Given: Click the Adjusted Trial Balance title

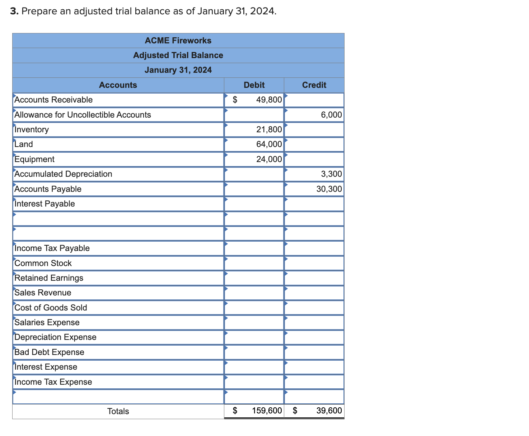Looking at the screenshot, I should click(x=178, y=55).
